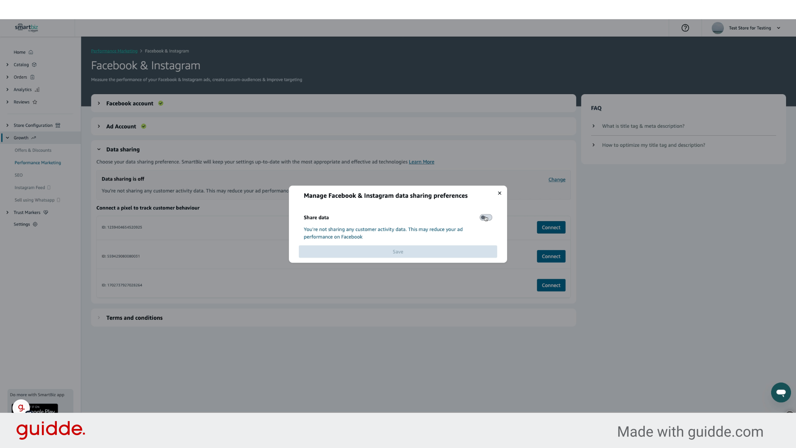Open the help question mark icon
The height and width of the screenshot is (448, 796).
[x=685, y=28]
